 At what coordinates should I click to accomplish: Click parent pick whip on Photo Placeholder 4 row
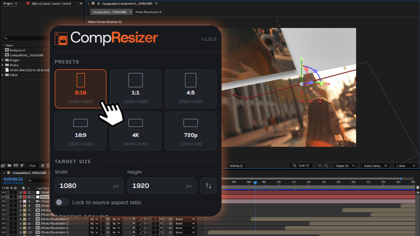170,228
